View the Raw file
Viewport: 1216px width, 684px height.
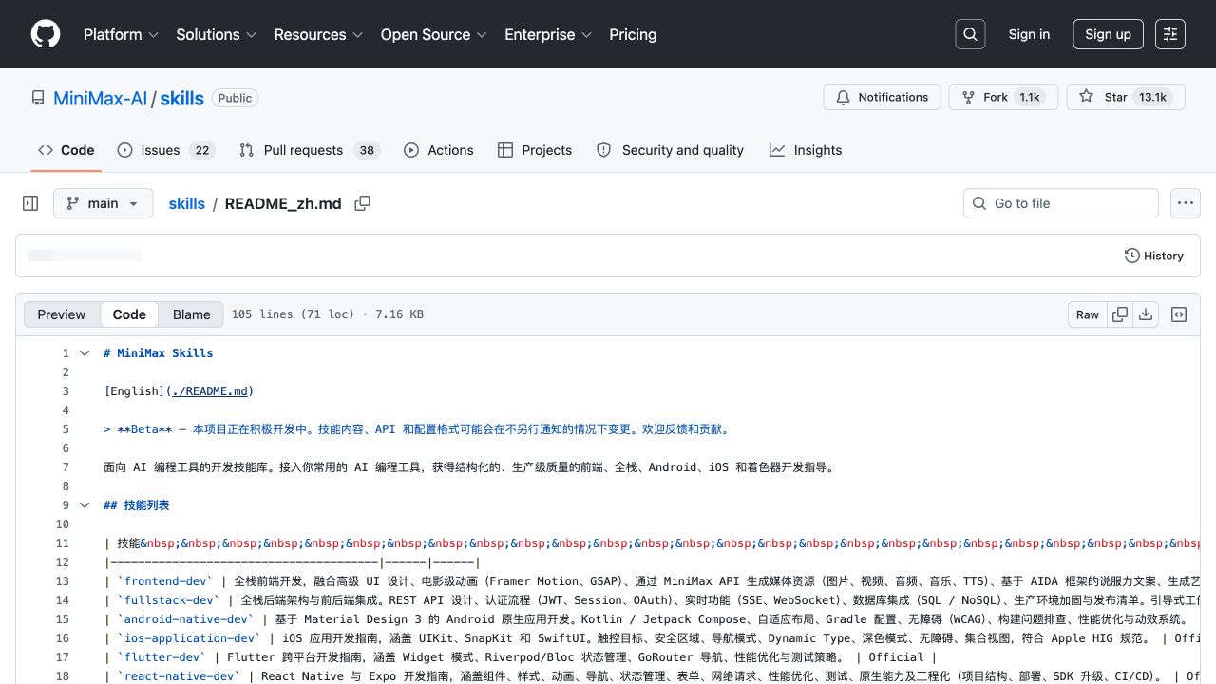coord(1088,314)
